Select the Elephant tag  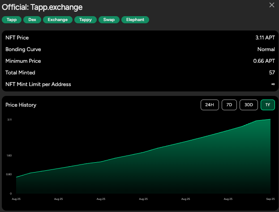pos(135,20)
